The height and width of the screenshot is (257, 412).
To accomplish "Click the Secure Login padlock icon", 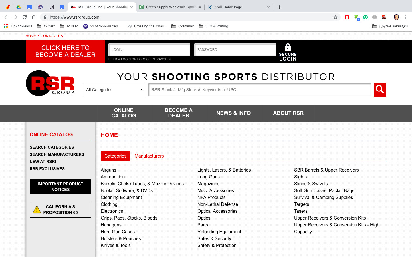I will [x=288, y=47].
